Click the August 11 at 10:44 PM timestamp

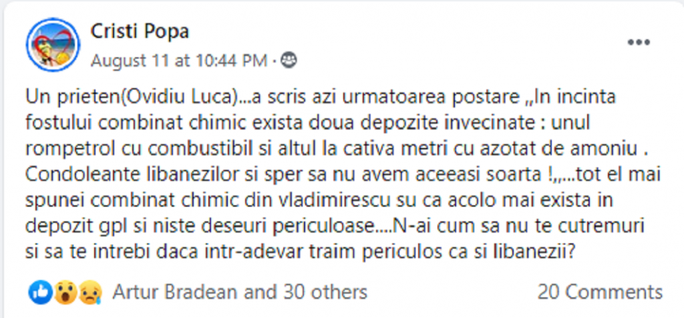(179, 61)
